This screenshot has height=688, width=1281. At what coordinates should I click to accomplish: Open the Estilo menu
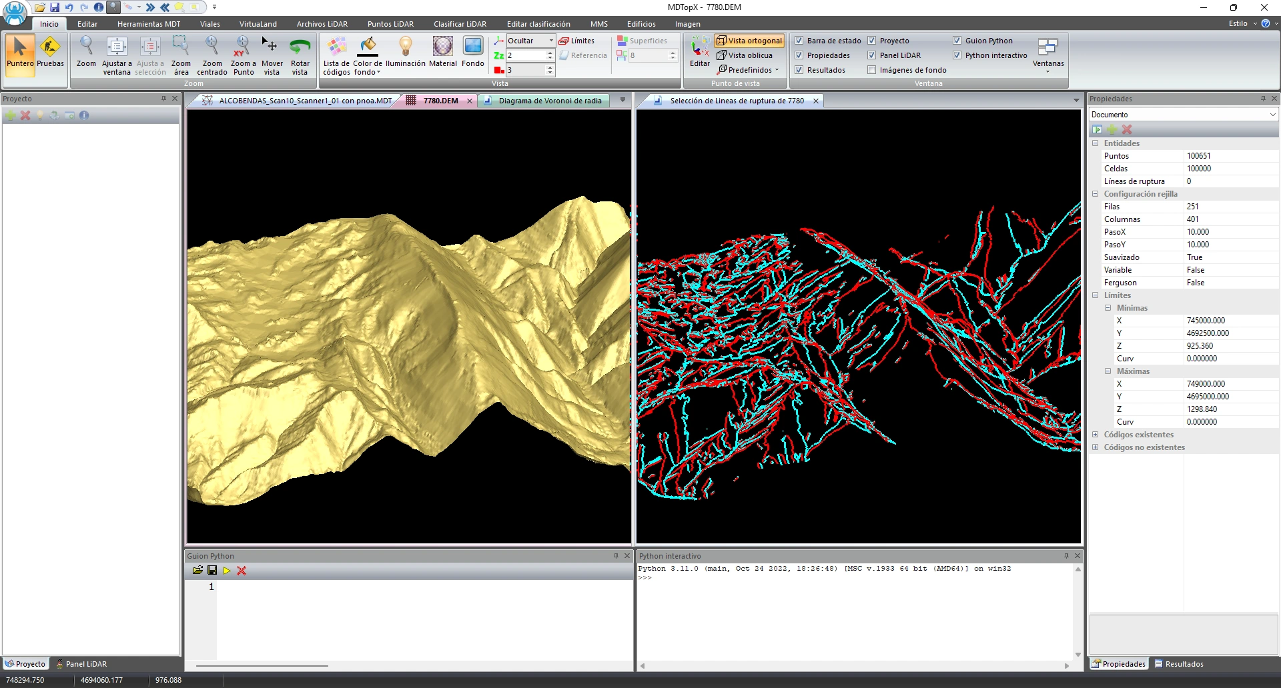[x=1242, y=23]
